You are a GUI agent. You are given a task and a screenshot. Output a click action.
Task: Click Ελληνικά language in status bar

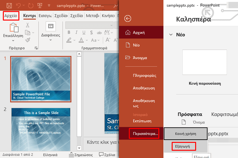coord(50,155)
